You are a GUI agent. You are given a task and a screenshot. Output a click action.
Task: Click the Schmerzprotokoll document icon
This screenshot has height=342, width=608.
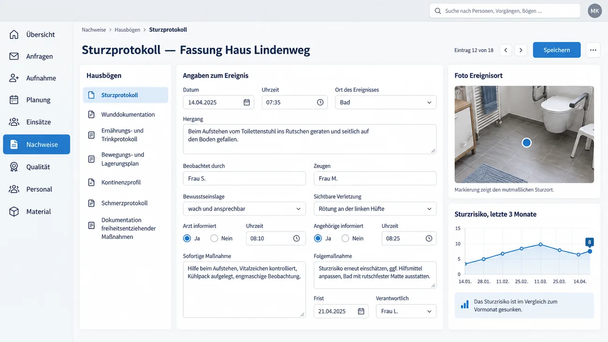pyautogui.click(x=91, y=203)
